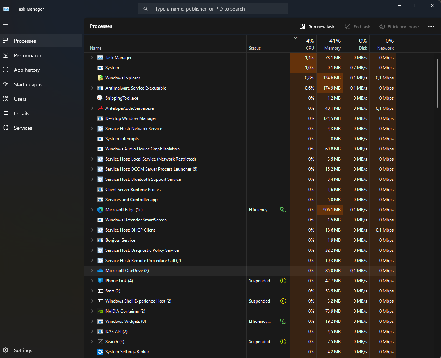Click the System Settings Broker gear icon
The image size is (441, 358).
pyautogui.click(x=100, y=352)
